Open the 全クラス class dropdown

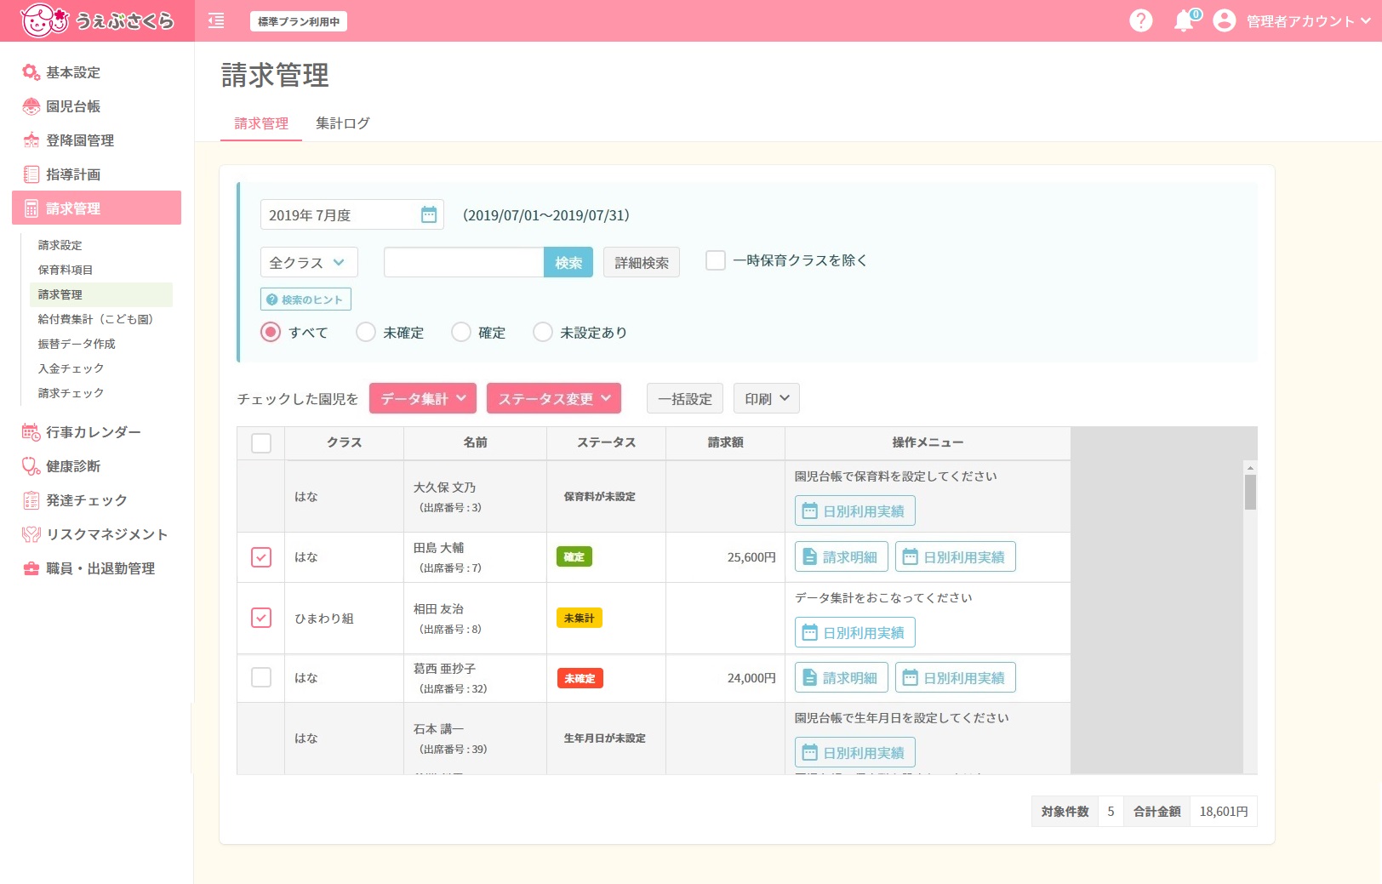click(309, 262)
